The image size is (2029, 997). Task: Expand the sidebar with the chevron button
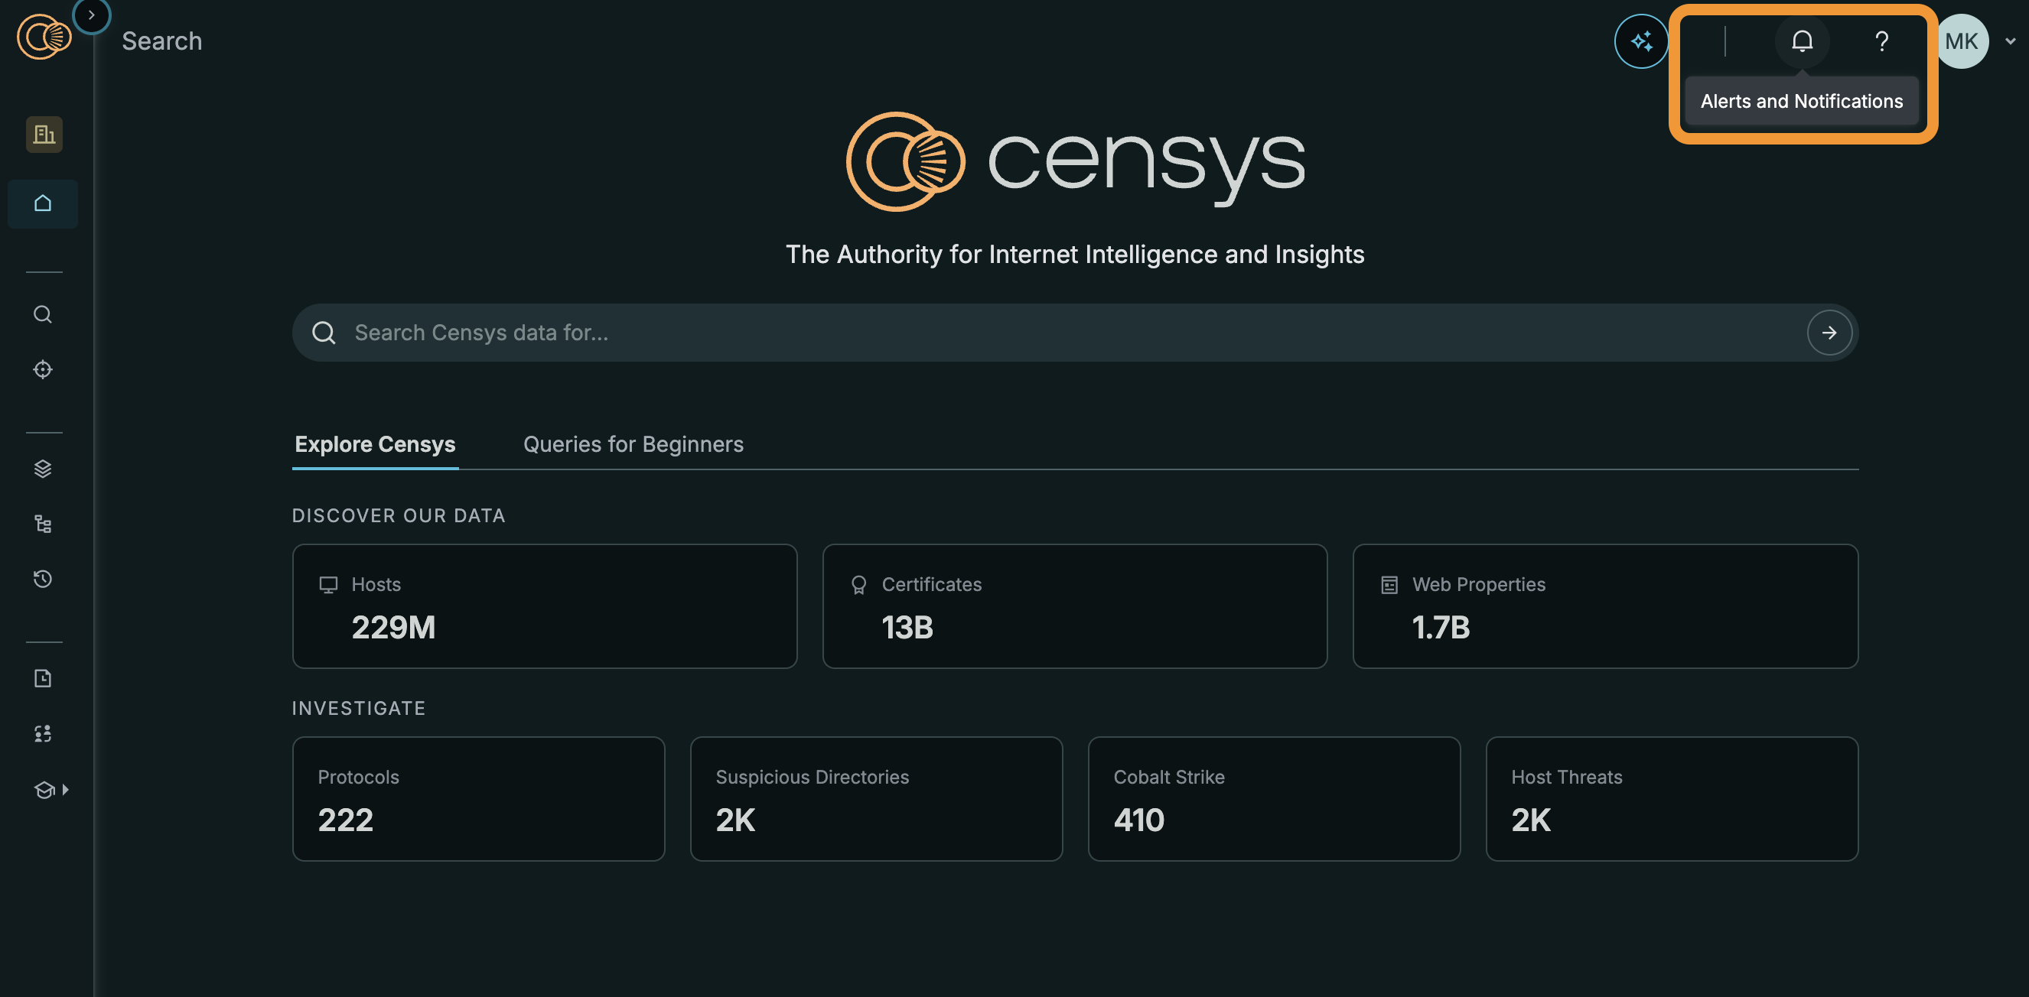click(91, 15)
